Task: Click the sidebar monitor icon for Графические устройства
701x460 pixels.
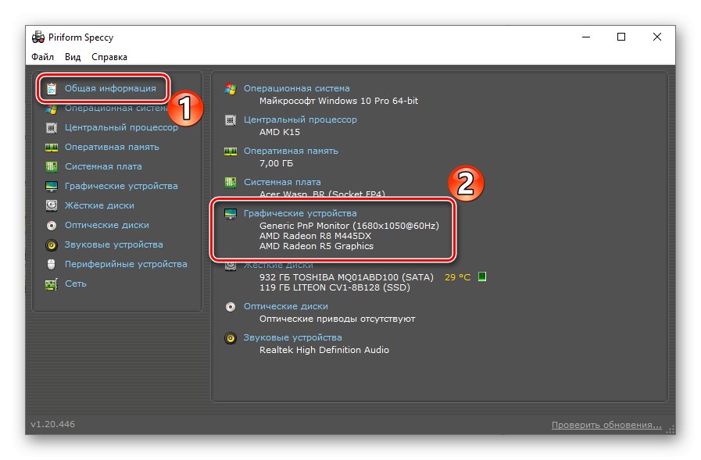Action: click(x=52, y=186)
